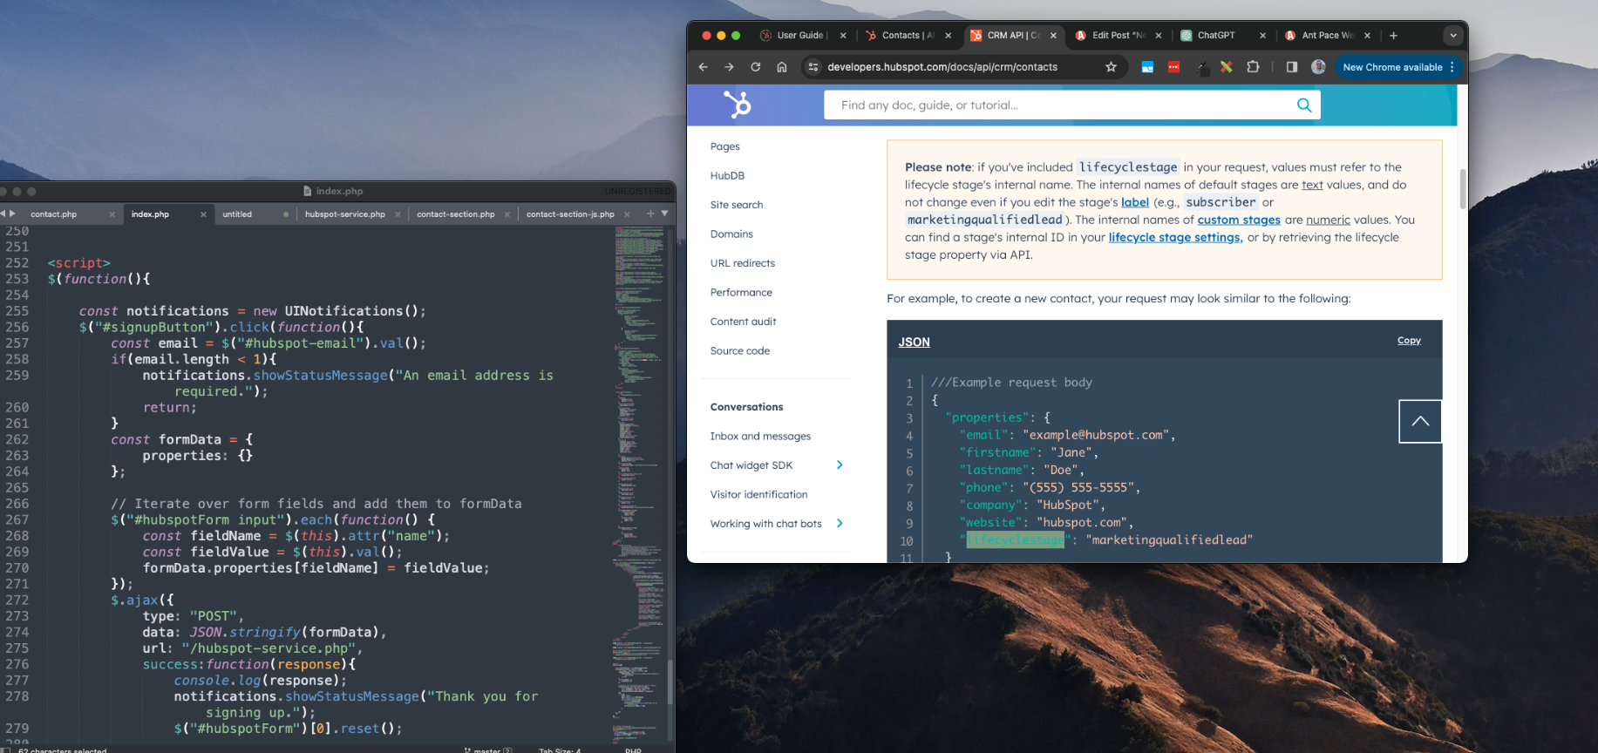This screenshot has height=753, width=1598.
Task: Select the JSON code tab
Action: click(x=914, y=342)
